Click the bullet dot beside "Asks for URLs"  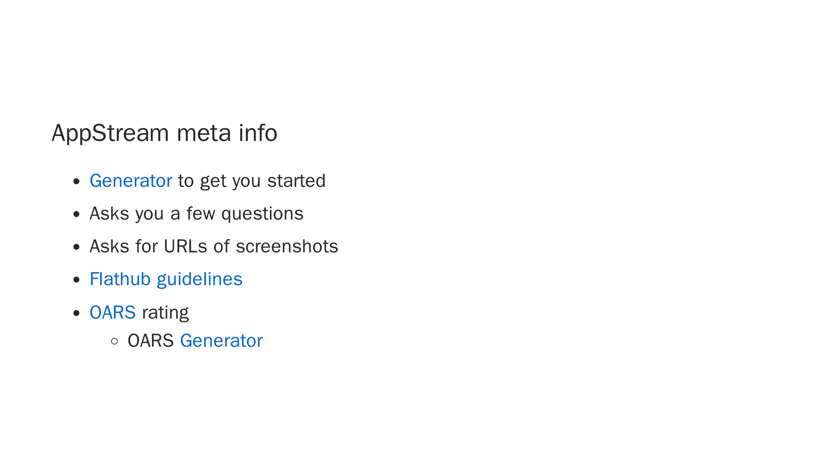76,247
